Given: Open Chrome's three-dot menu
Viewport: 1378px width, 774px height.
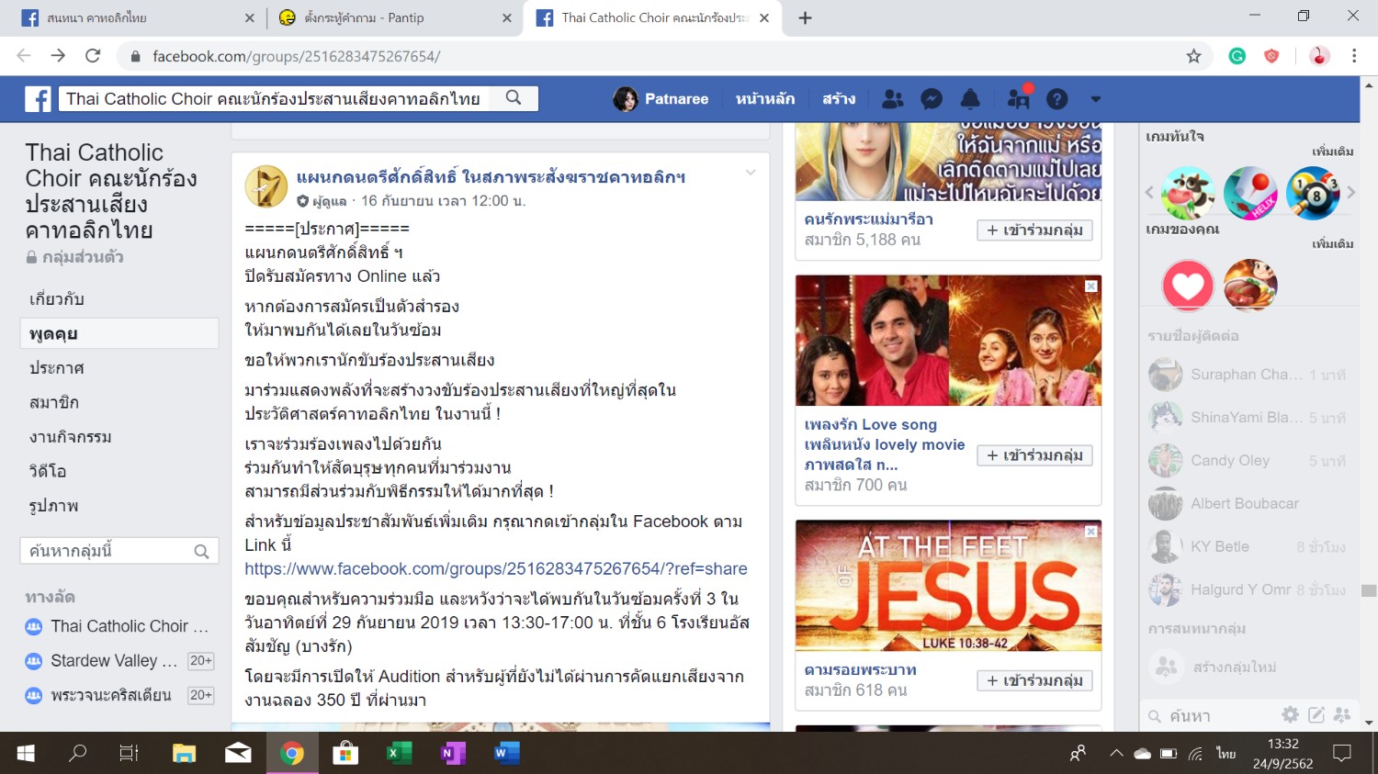Looking at the screenshot, I should [x=1354, y=56].
